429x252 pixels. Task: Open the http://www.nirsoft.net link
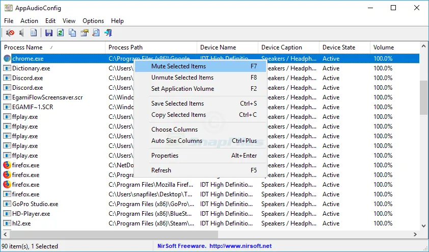coord(241,246)
